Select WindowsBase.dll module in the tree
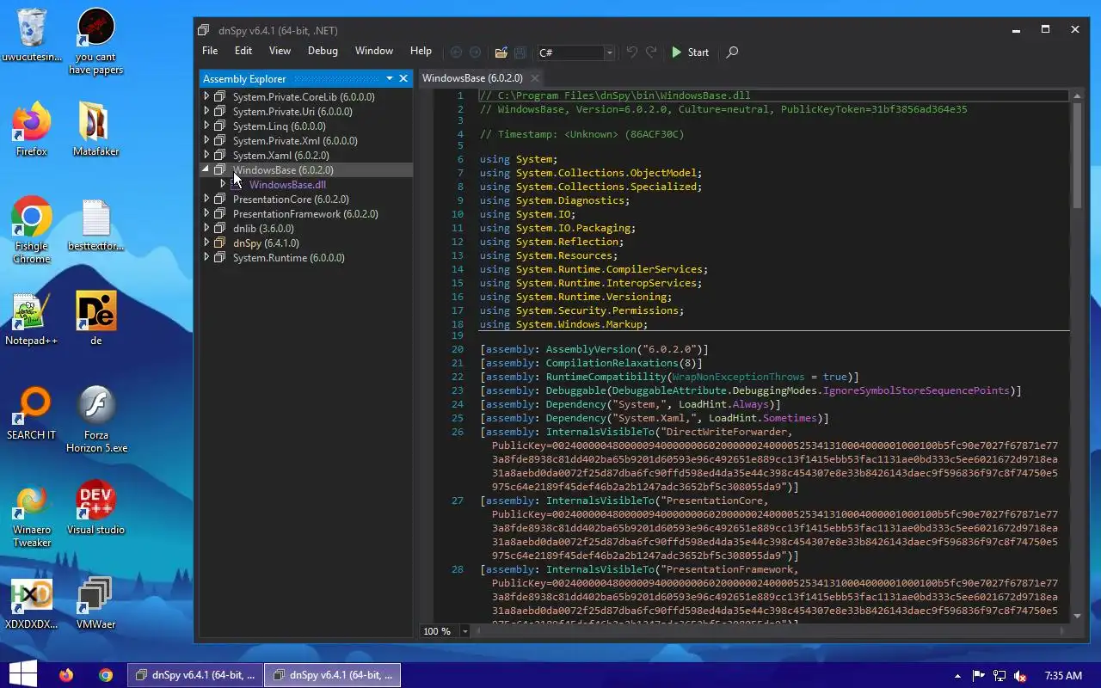This screenshot has width=1101, height=688. pyautogui.click(x=287, y=185)
